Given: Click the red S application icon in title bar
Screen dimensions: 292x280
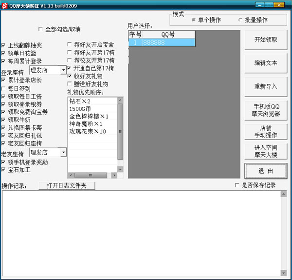Looking at the screenshot, I should [4, 5].
